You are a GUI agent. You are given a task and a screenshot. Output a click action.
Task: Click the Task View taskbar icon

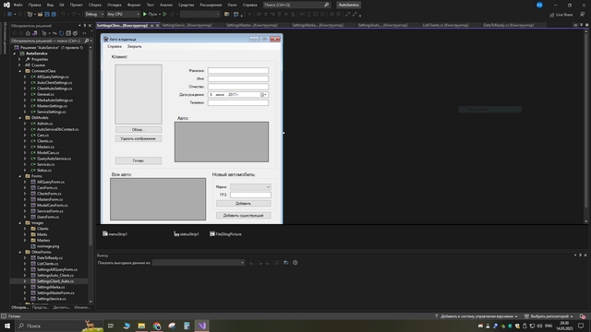point(111,326)
